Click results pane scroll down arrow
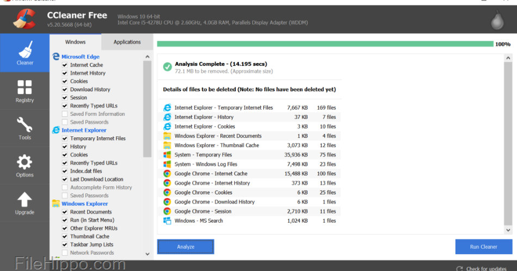The height and width of the screenshot is (271, 517). 508,230
